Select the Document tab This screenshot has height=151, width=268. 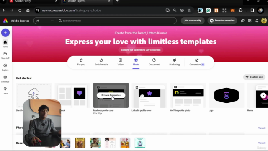point(154,62)
